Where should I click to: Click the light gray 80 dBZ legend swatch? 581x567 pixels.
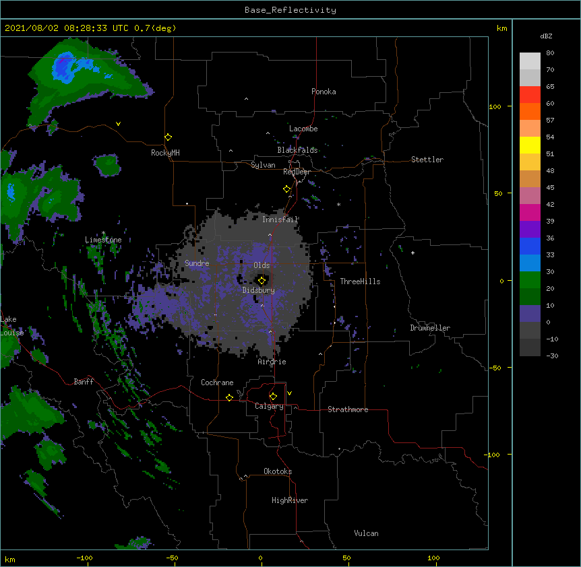pos(530,61)
